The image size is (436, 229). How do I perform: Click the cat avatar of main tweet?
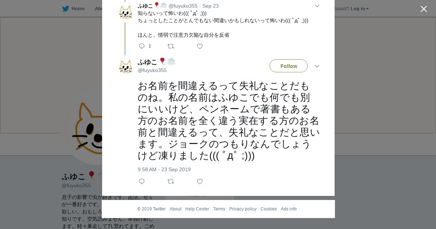(x=126, y=67)
